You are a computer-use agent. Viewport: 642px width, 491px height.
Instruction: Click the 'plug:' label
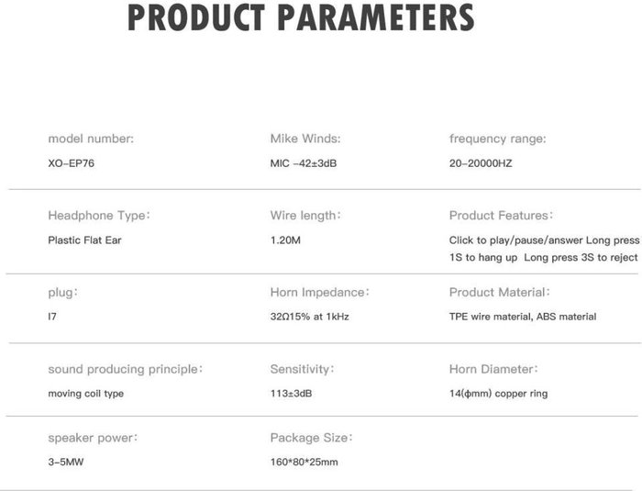[x=63, y=292]
